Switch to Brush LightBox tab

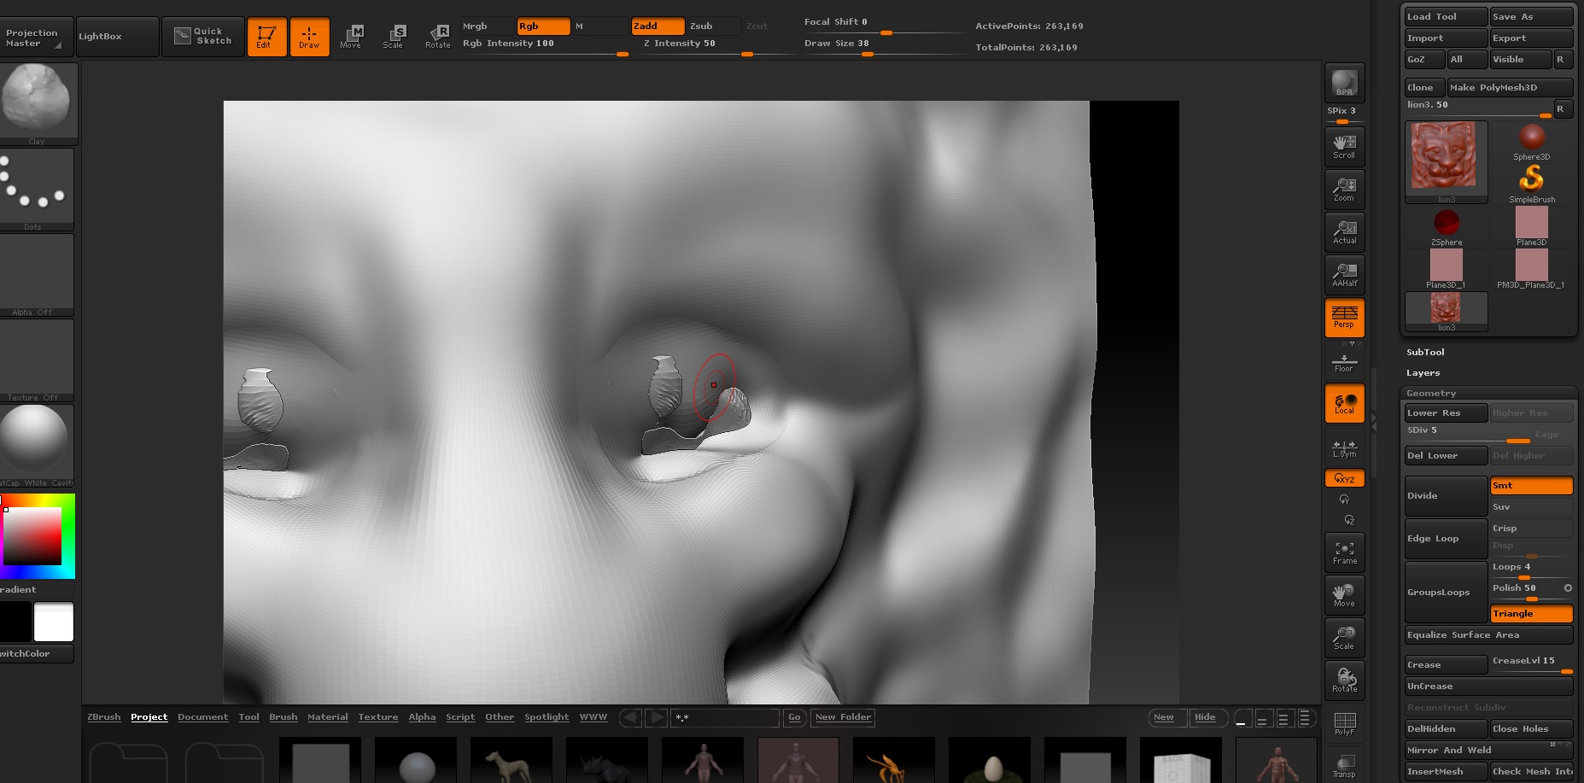tap(283, 717)
